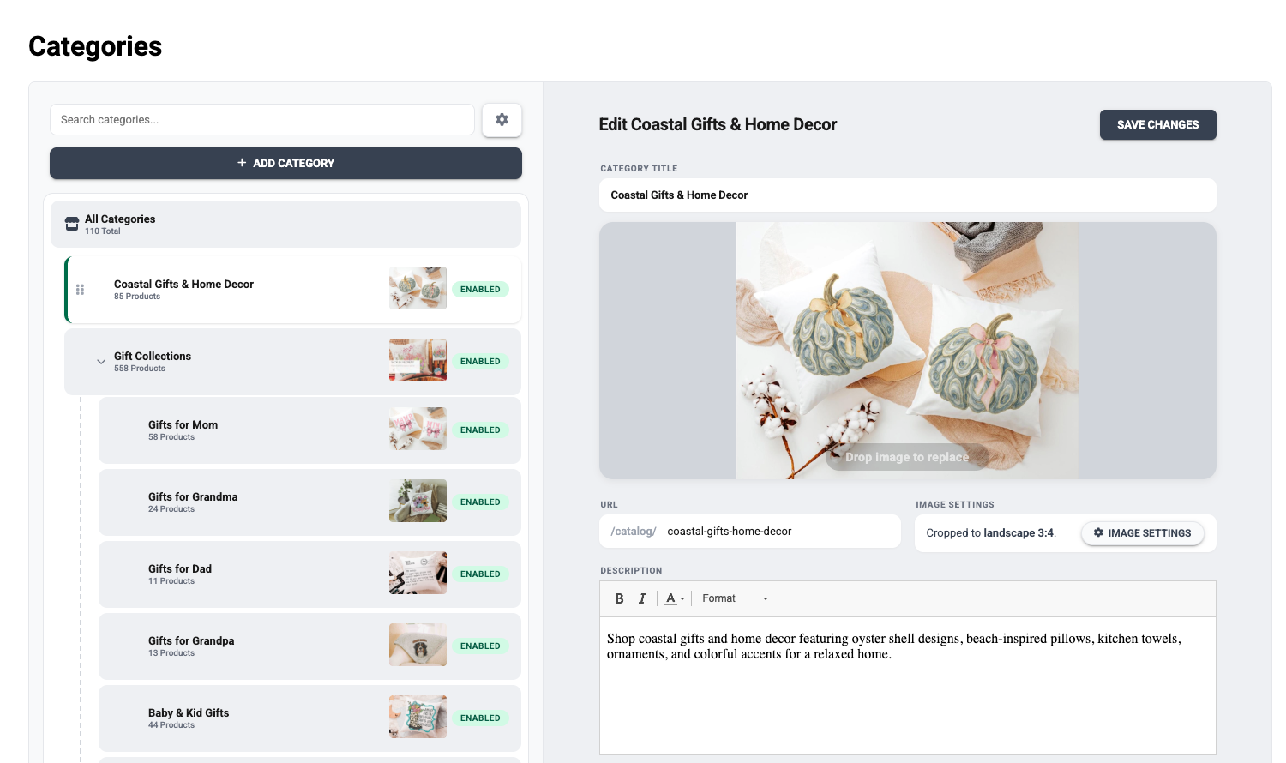Toggle Enabled badge for Gifts for Dad
This screenshot has height=763, width=1286.
(x=480, y=574)
